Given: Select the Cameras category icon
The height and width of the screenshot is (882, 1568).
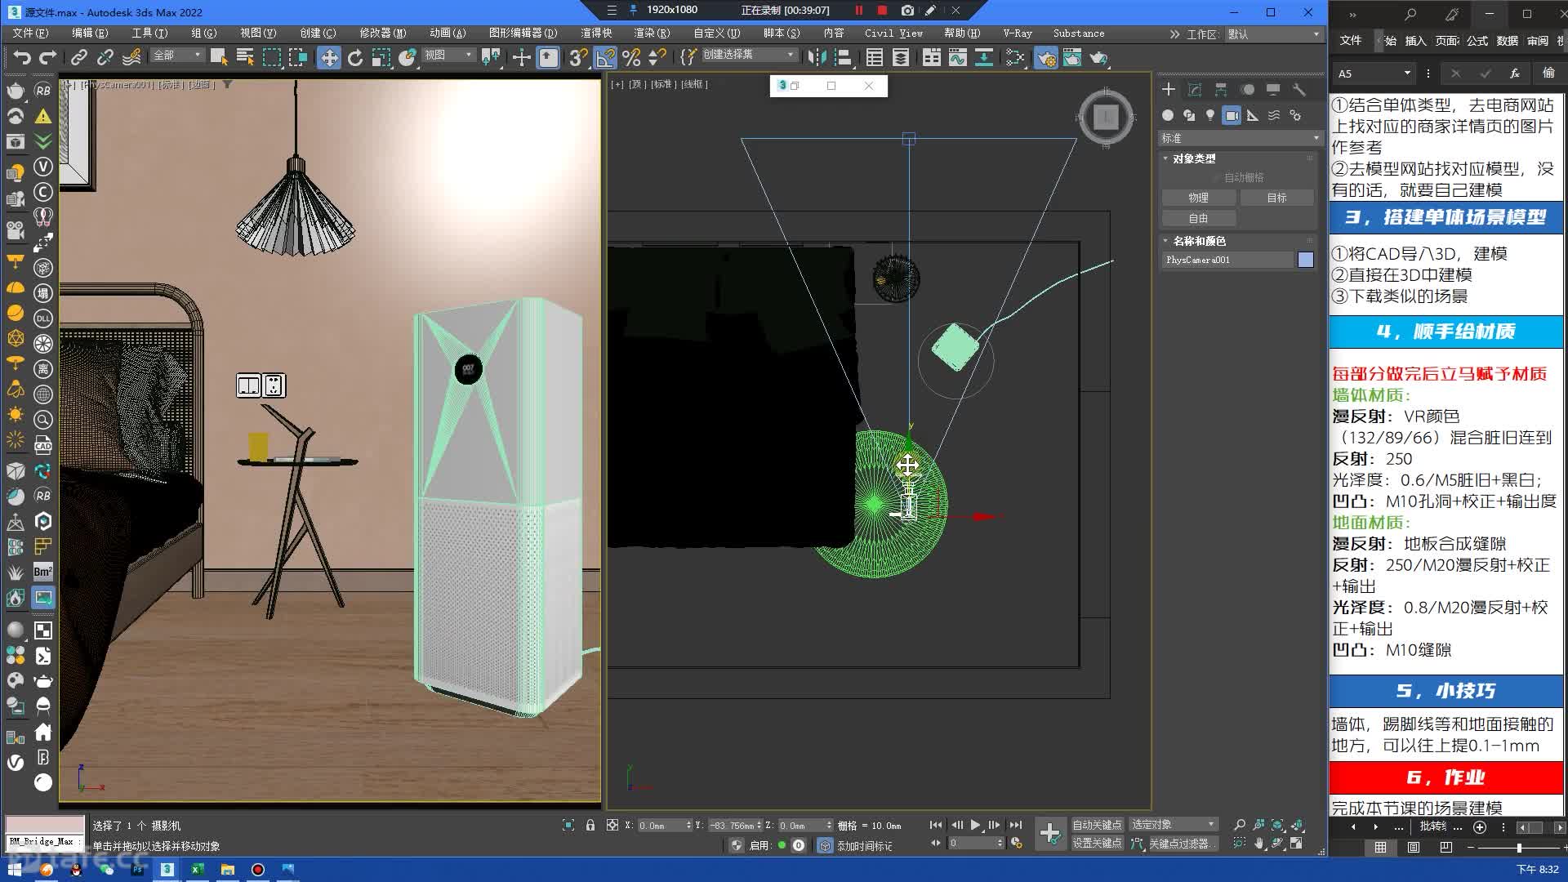Looking at the screenshot, I should (1232, 115).
